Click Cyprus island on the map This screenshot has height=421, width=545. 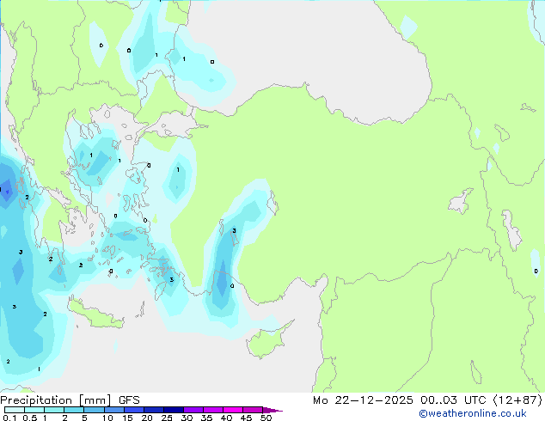[x=266, y=342]
